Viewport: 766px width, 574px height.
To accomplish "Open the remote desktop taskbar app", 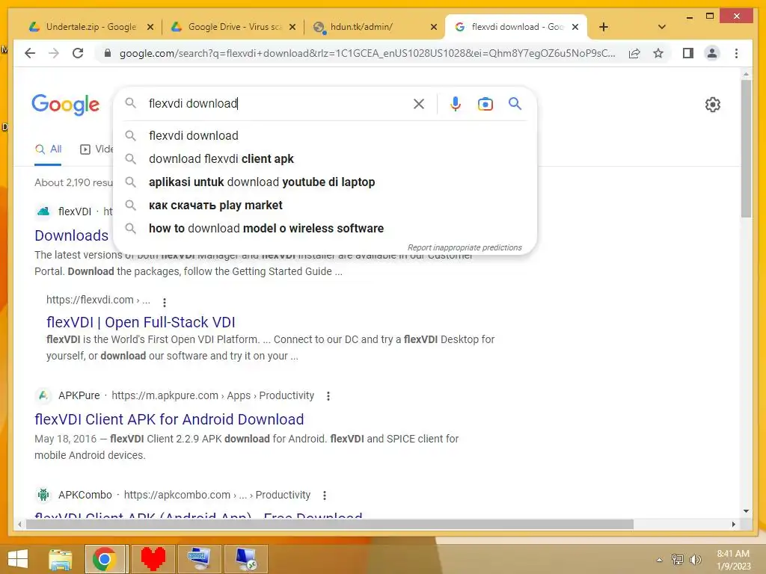I will click(x=245, y=559).
